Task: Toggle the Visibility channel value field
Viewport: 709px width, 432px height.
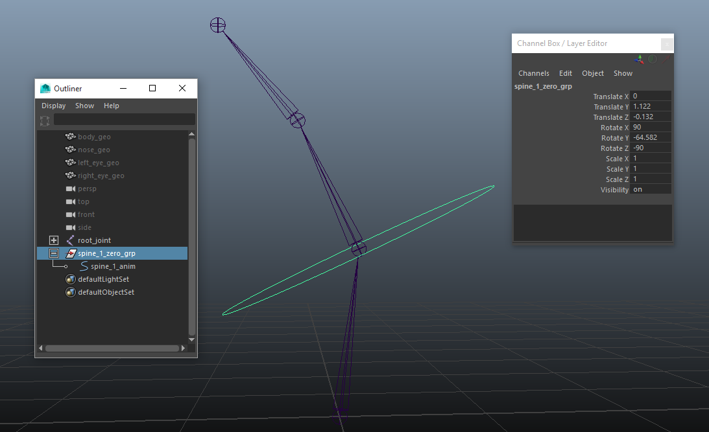Action: [x=651, y=190]
